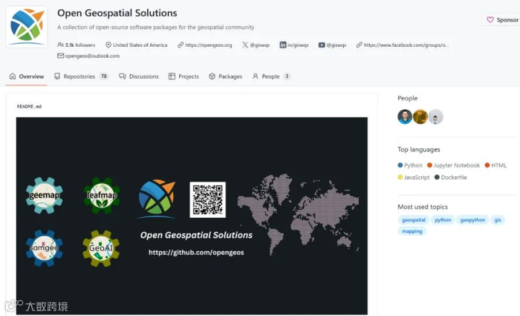Click the link icon beside opengeos.org
This screenshot has width=520, height=316.
180,44
